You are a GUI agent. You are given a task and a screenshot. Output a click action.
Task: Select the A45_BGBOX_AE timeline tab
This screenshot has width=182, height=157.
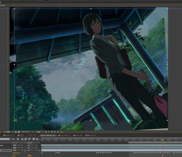pos(49,135)
